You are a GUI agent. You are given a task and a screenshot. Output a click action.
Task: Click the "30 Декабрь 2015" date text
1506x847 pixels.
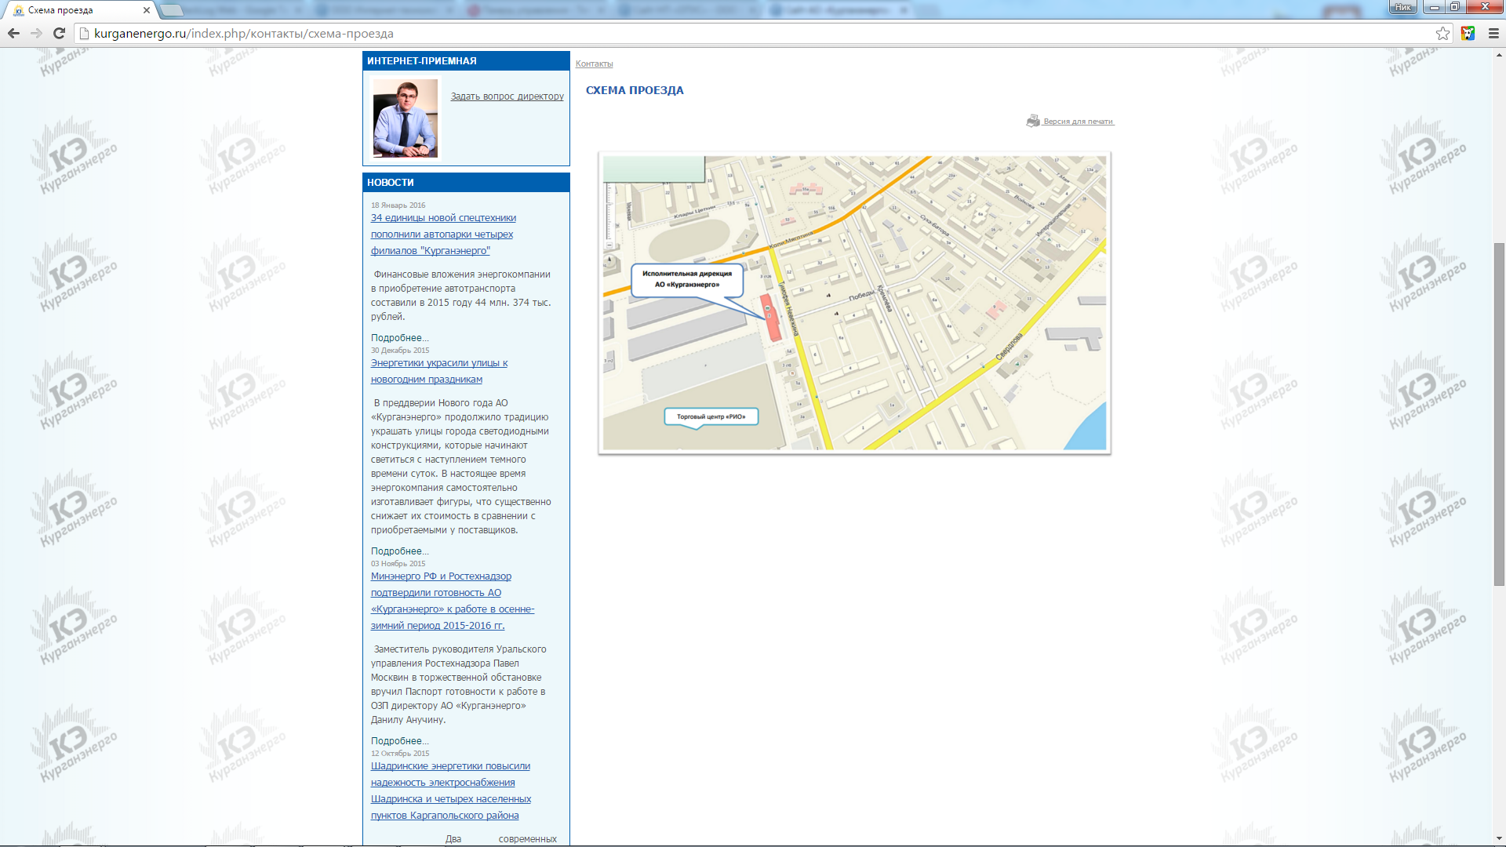click(400, 351)
